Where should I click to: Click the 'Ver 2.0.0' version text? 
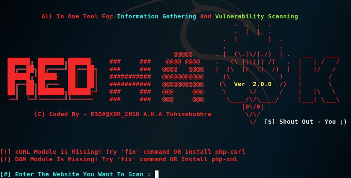[253, 84]
